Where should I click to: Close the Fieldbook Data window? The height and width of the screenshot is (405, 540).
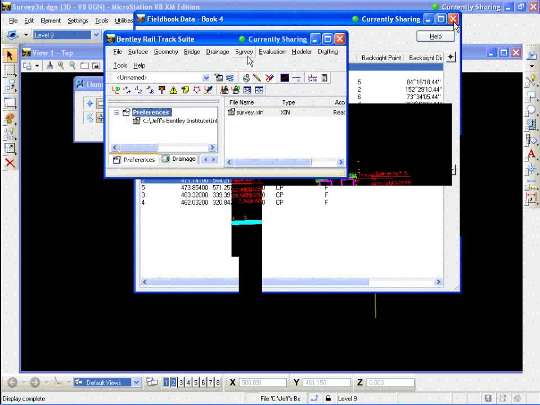453,19
